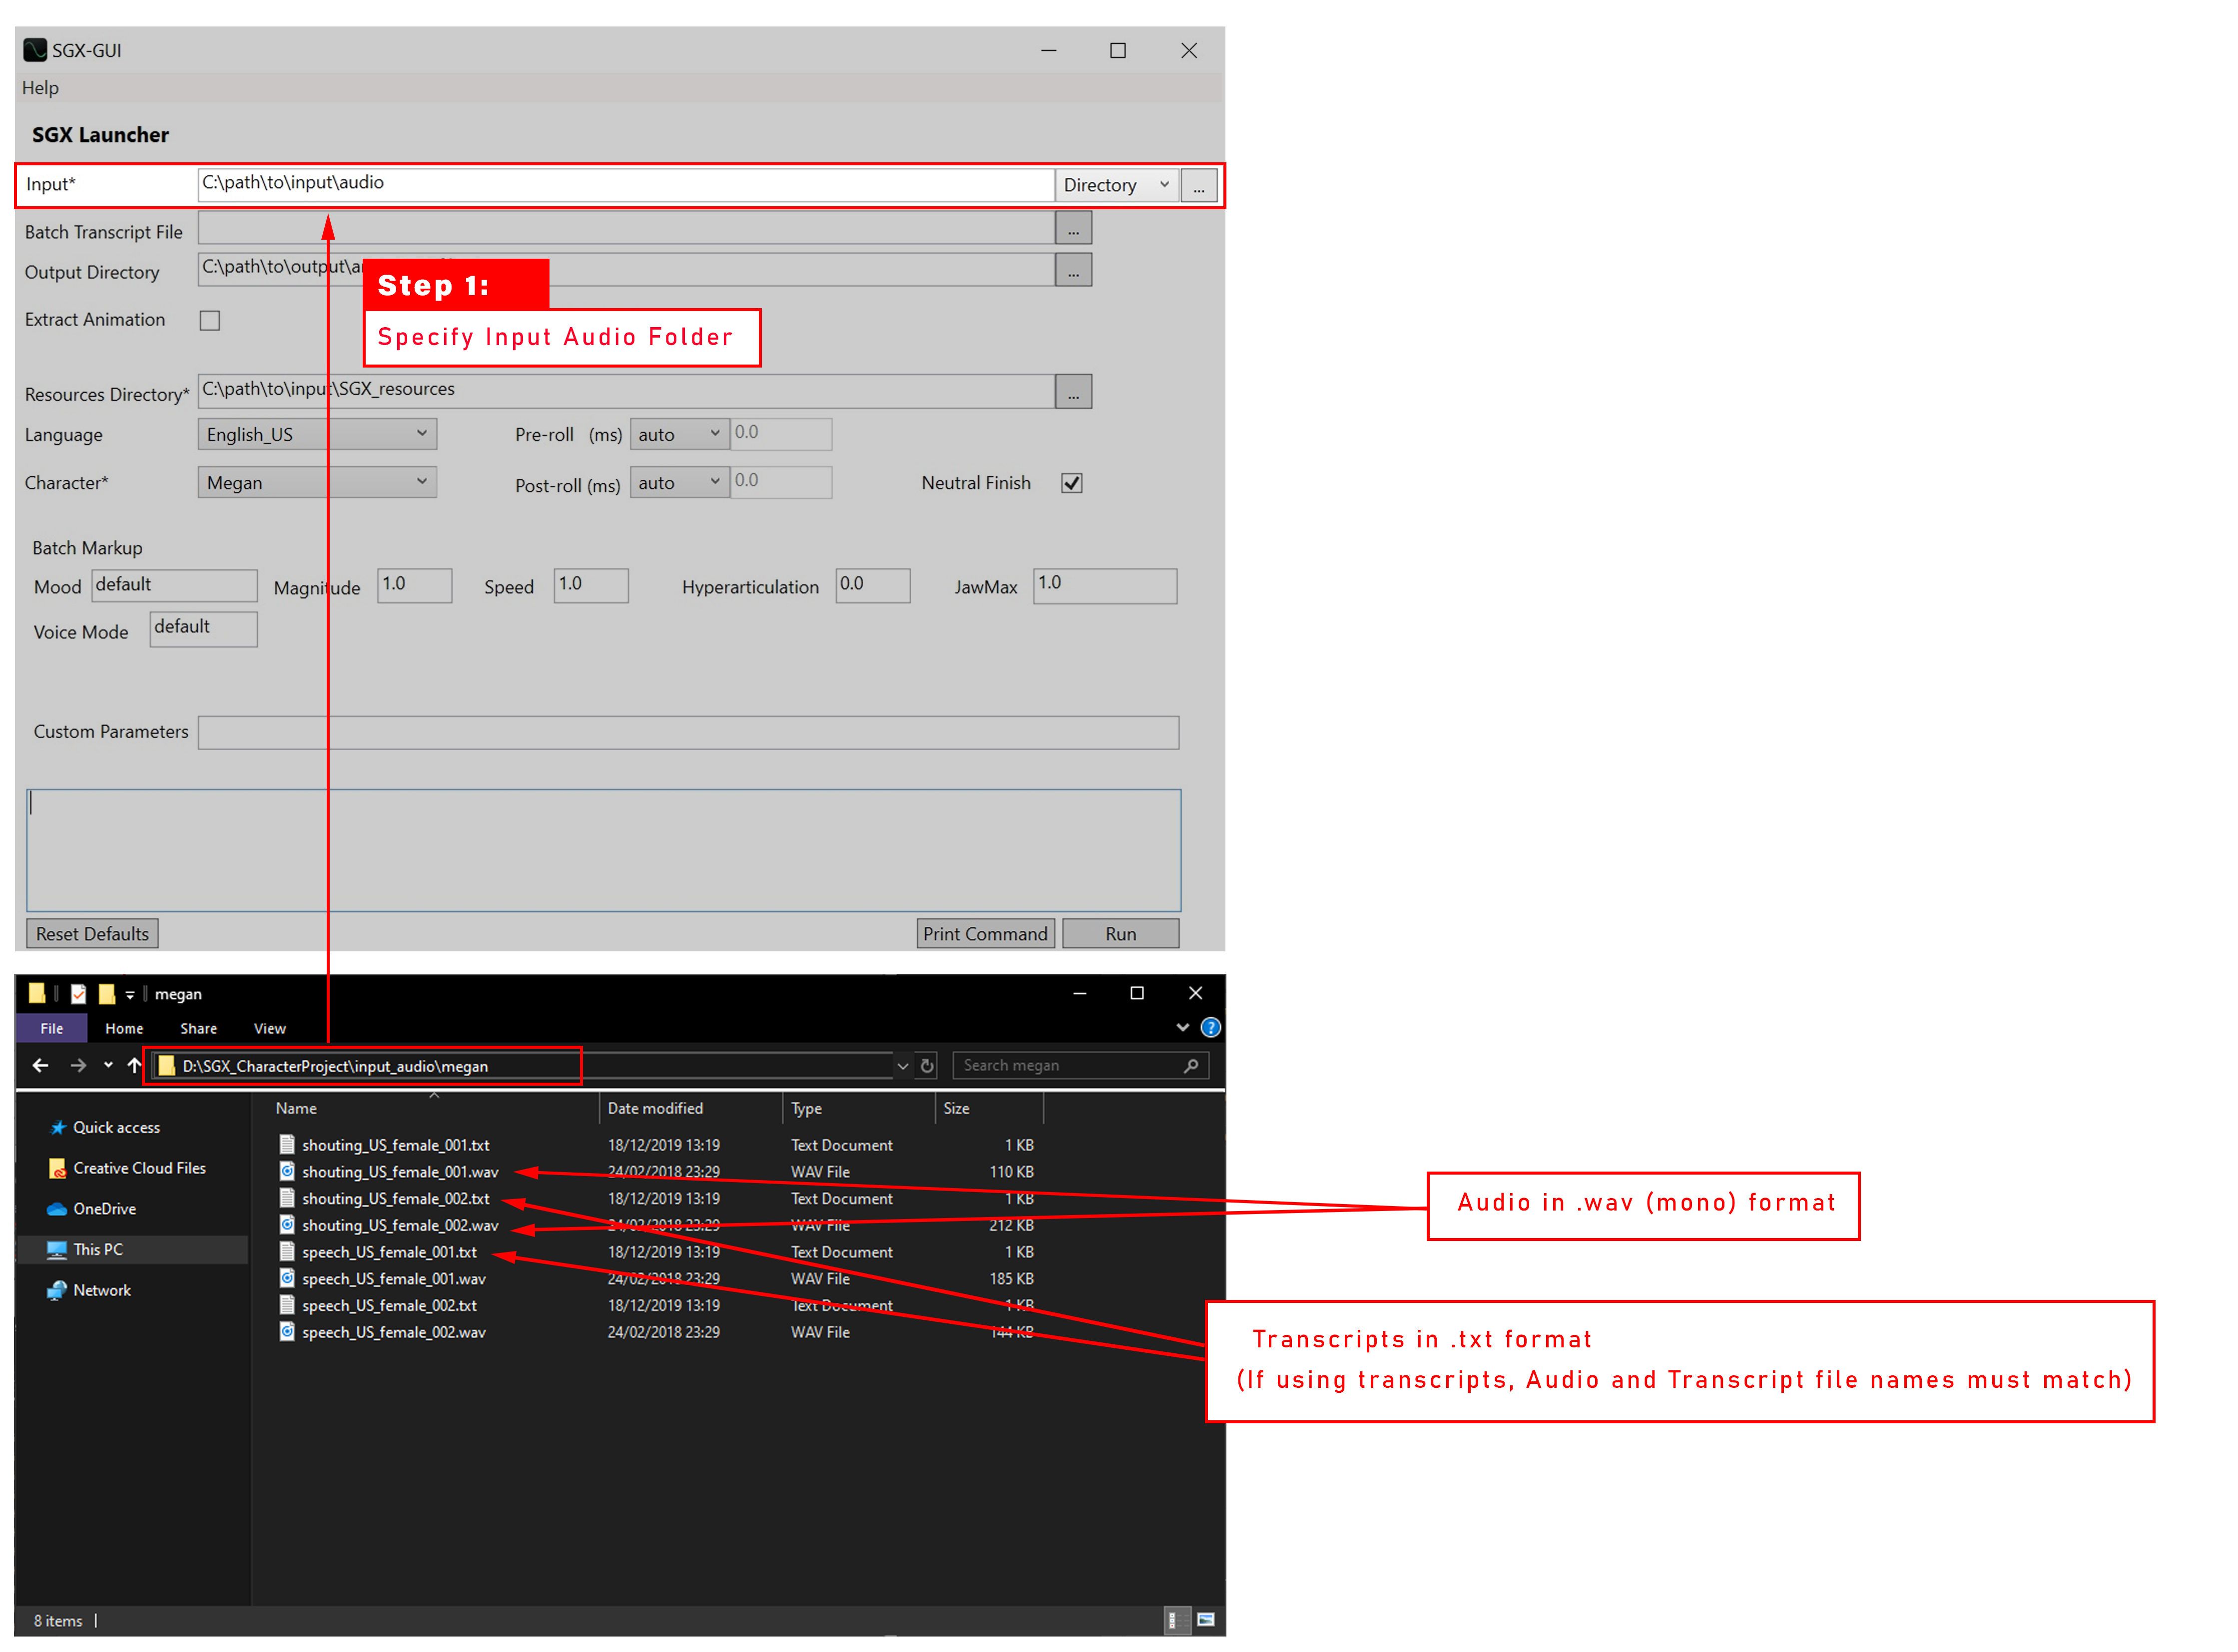Open OneDrive in the navigation pane
The image size is (2238, 1652).
tap(104, 1209)
